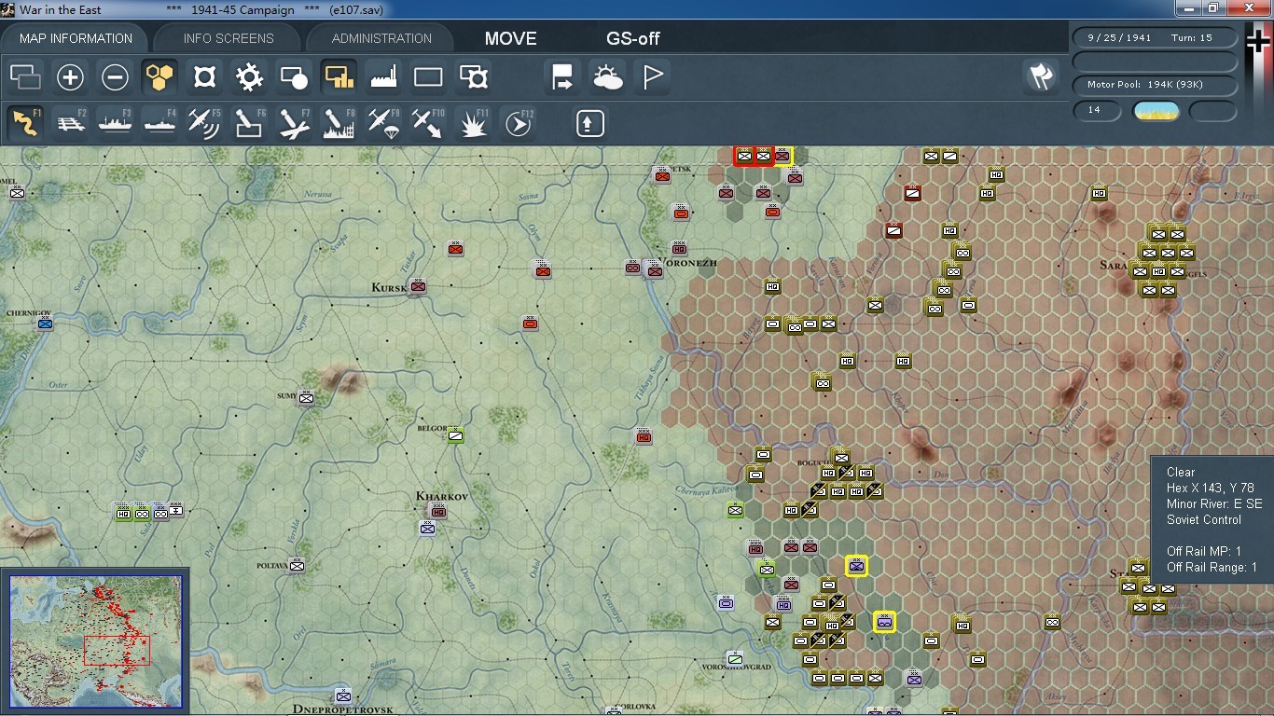Click the outlined pennant flag icon
This screenshot has width=1274, height=716.
pos(652,76)
